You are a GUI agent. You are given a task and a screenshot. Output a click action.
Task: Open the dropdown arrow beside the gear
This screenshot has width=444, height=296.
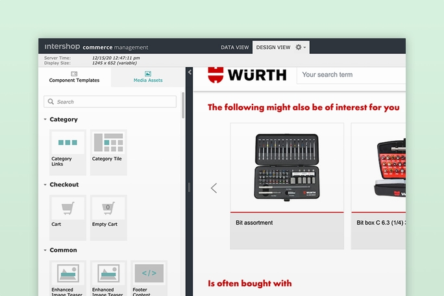point(304,47)
